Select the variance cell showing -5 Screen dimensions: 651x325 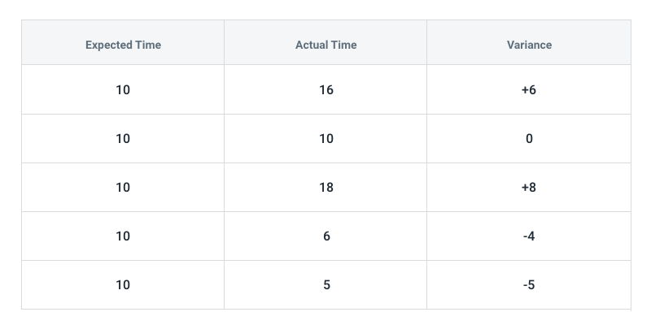pyautogui.click(x=529, y=285)
